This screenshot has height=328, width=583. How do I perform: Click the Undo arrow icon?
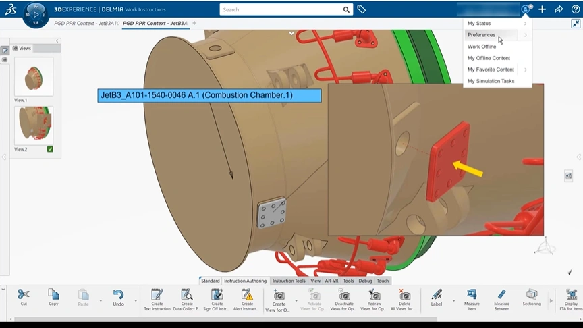(x=118, y=295)
